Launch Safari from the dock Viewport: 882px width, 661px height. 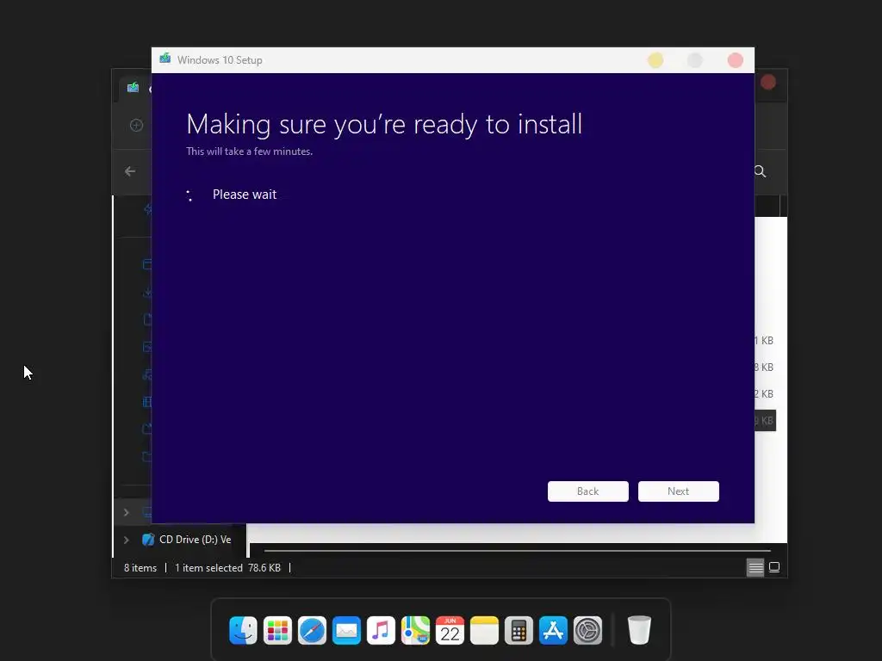pos(312,630)
